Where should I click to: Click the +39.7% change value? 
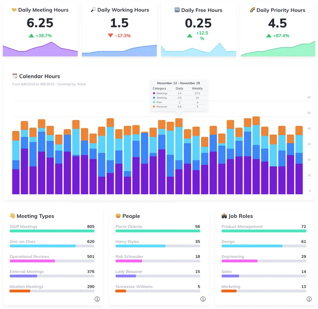44,36
